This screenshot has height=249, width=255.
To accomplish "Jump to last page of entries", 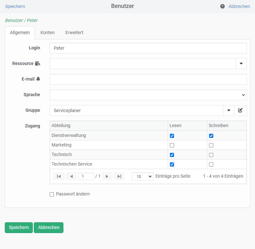I will click(x=119, y=176).
